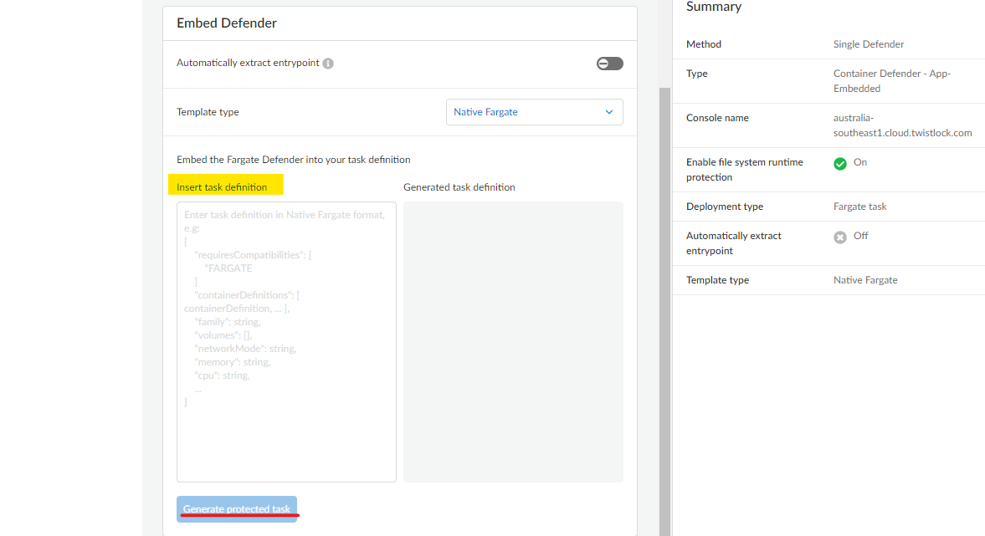985x536 pixels.
Task: Click 'Single Defender' value in Summary
Action: tap(869, 44)
